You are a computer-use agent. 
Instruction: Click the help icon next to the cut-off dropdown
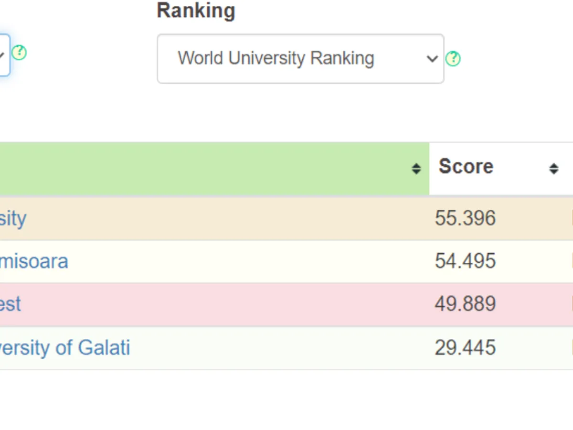click(x=19, y=53)
